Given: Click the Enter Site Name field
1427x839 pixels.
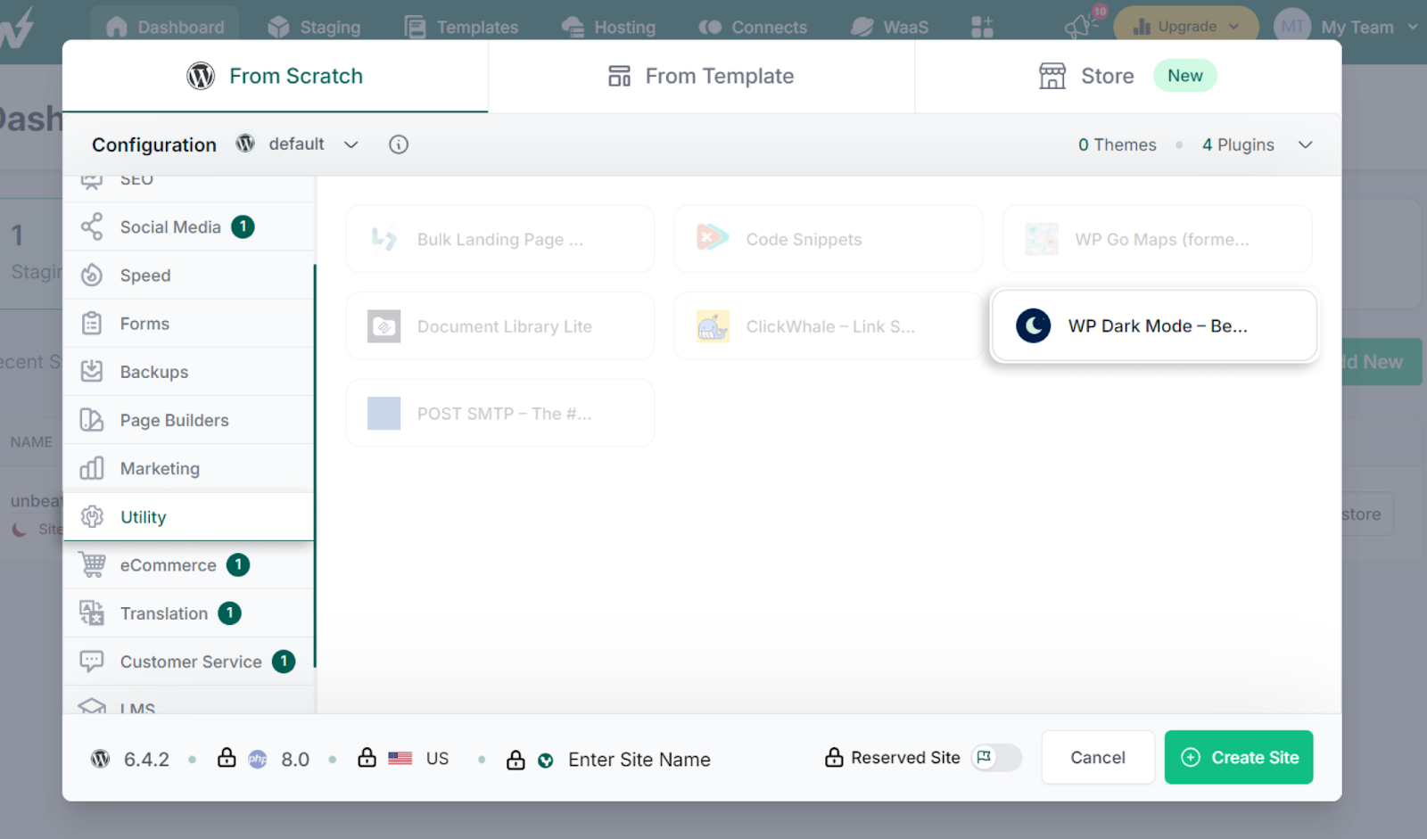Looking at the screenshot, I should [639, 760].
